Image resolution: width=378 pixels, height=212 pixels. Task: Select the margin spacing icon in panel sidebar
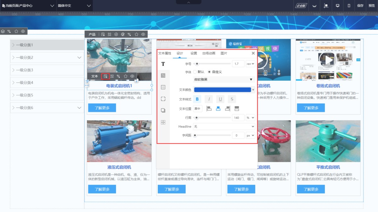[x=163, y=122]
